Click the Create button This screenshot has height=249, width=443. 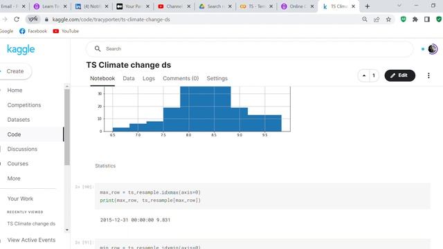pos(15,71)
